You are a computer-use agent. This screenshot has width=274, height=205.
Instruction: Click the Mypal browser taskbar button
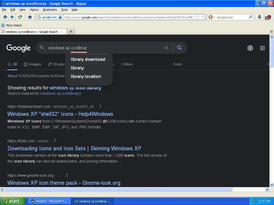pyautogui.click(x=93, y=201)
